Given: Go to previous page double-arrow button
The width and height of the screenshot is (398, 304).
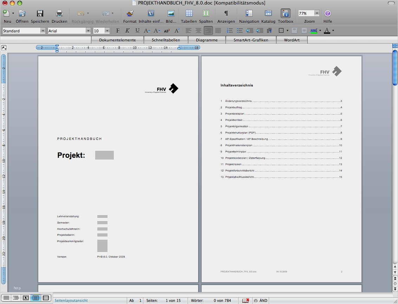Looking at the screenshot, I should pyautogui.click(x=395, y=278).
